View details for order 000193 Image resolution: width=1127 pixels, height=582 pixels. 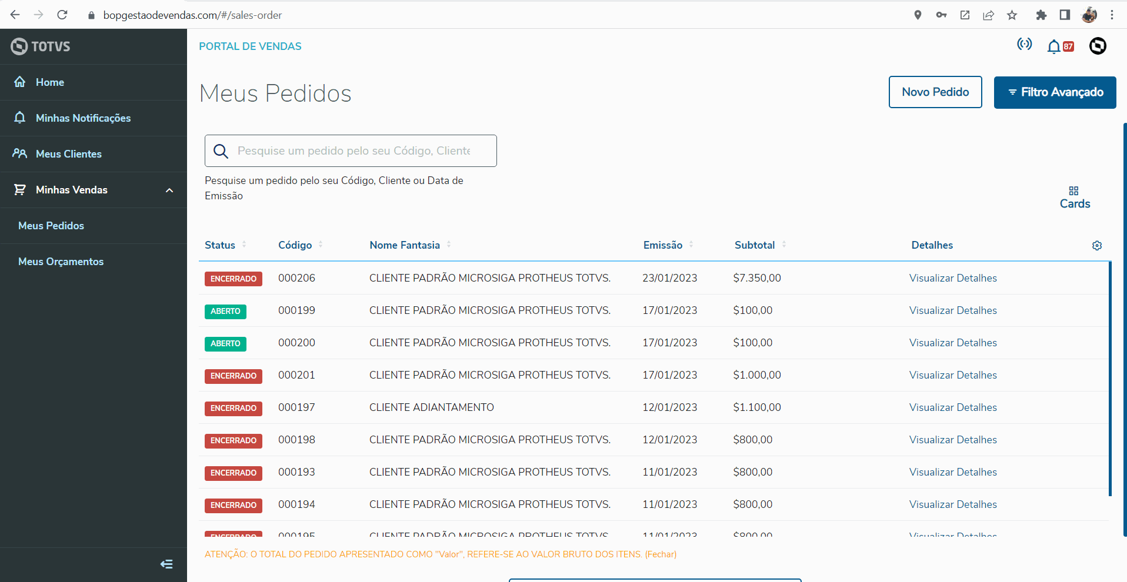953,472
